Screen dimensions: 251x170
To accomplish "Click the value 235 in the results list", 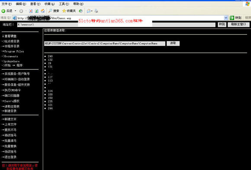I will pyautogui.click(x=50, y=101).
